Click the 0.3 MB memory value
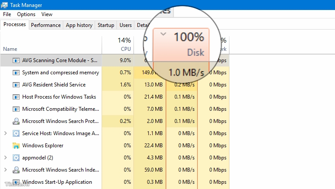 click(x=155, y=182)
